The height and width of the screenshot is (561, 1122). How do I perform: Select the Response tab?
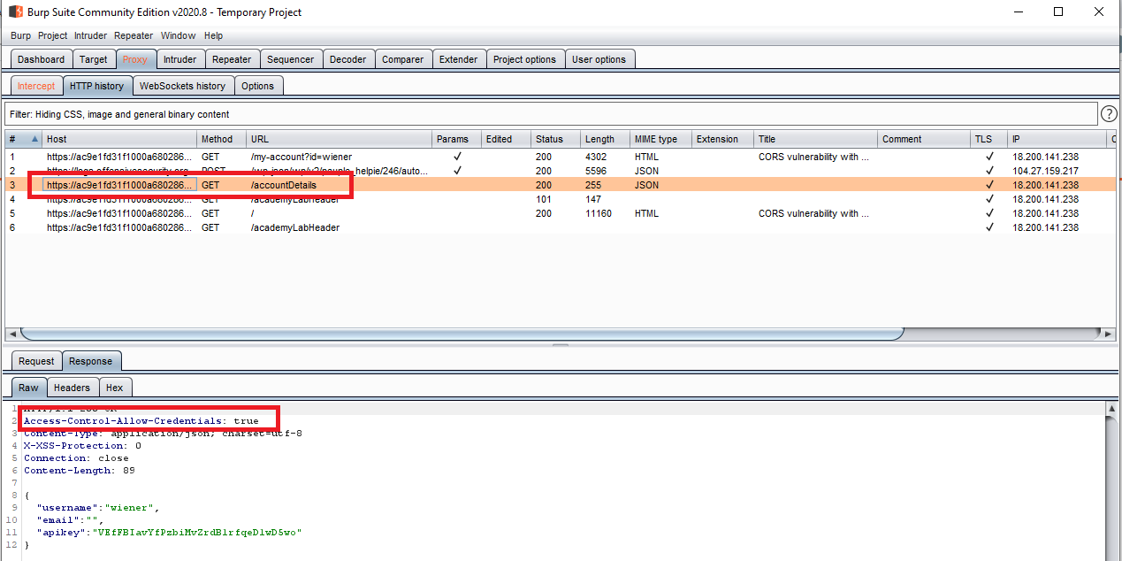(x=91, y=361)
